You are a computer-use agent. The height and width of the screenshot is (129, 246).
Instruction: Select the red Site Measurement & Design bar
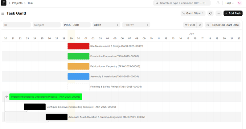pyautogui.click(x=78, y=46)
